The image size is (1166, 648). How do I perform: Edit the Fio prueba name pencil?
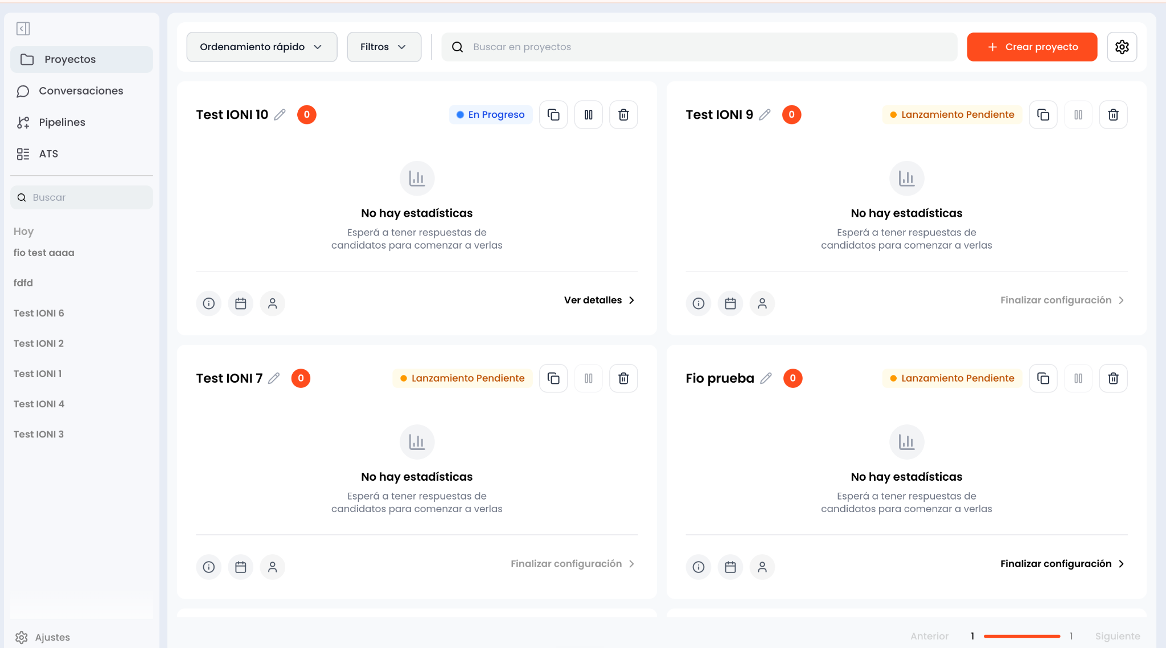[766, 378]
